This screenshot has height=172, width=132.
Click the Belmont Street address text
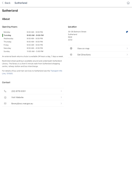click(77, 32)
